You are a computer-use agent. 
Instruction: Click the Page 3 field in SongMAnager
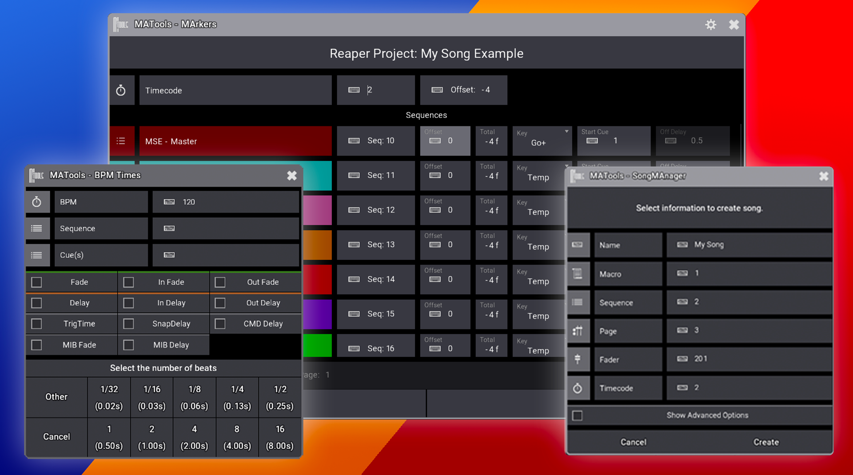point(749,331)
